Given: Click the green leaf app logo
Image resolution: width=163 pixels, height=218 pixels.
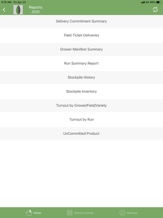Looking at the screenshot, I should click(18, 10).
